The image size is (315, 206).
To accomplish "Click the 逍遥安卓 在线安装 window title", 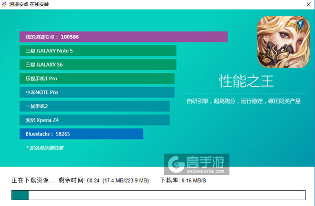I will point(29,4).
